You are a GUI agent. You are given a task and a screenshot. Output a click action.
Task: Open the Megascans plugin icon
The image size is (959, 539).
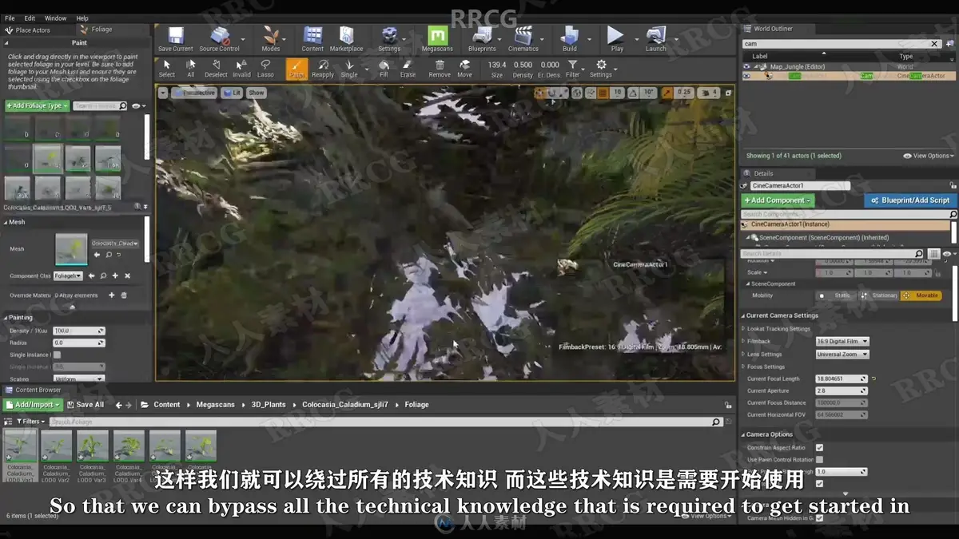click(437, 38)
